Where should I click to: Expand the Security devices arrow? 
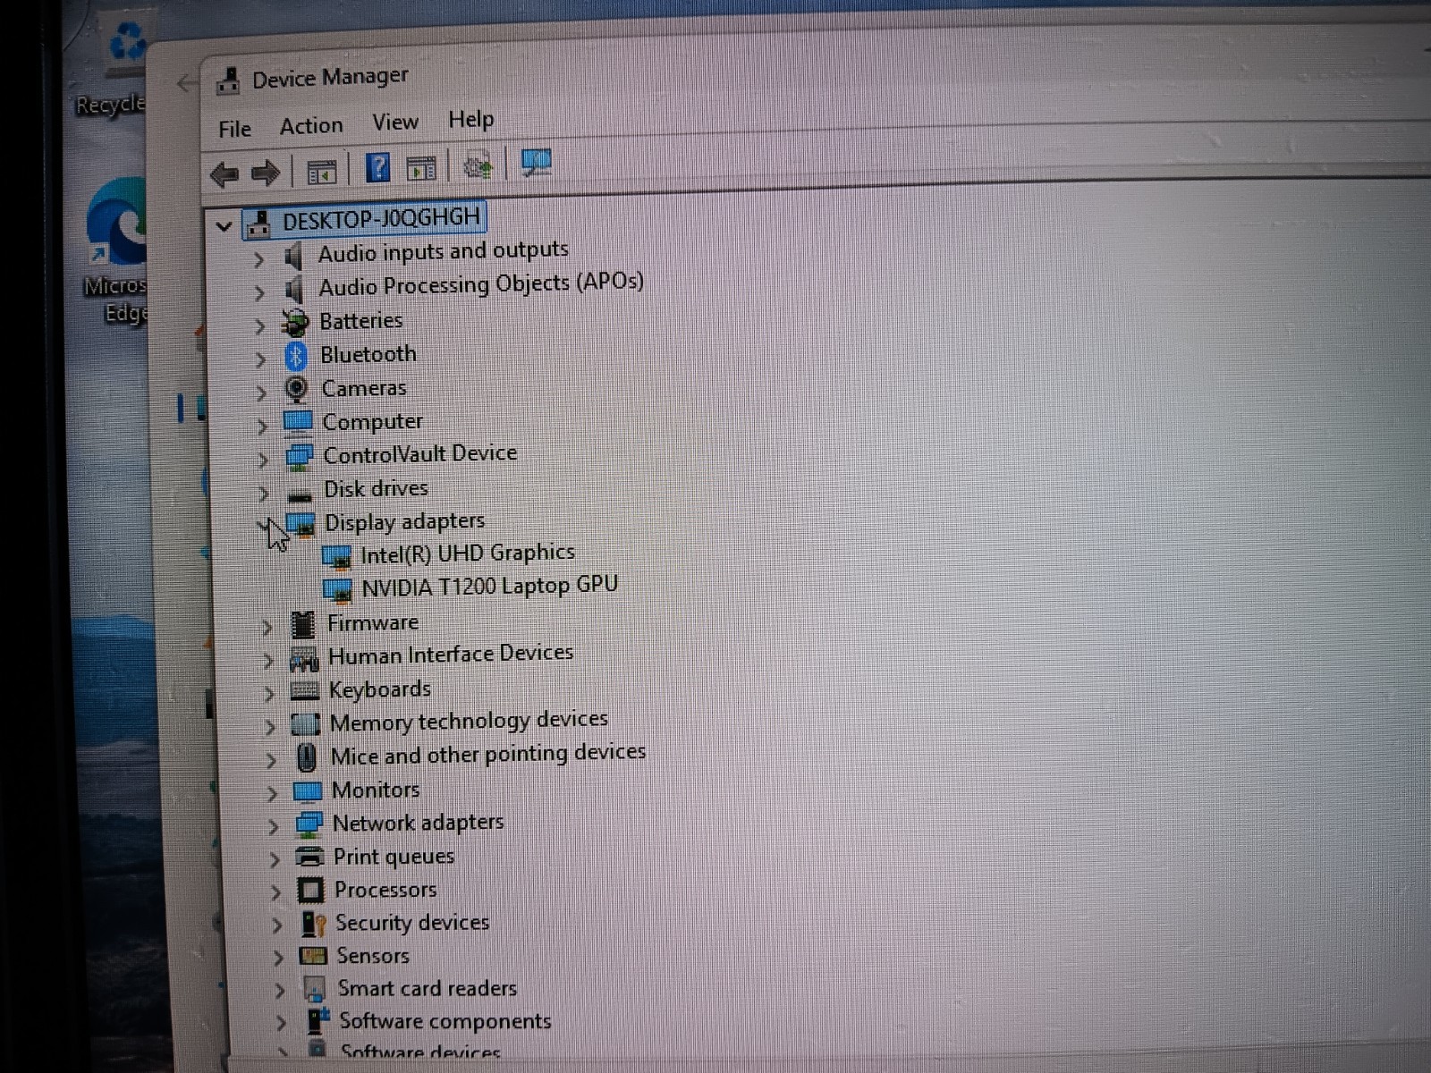277,926
